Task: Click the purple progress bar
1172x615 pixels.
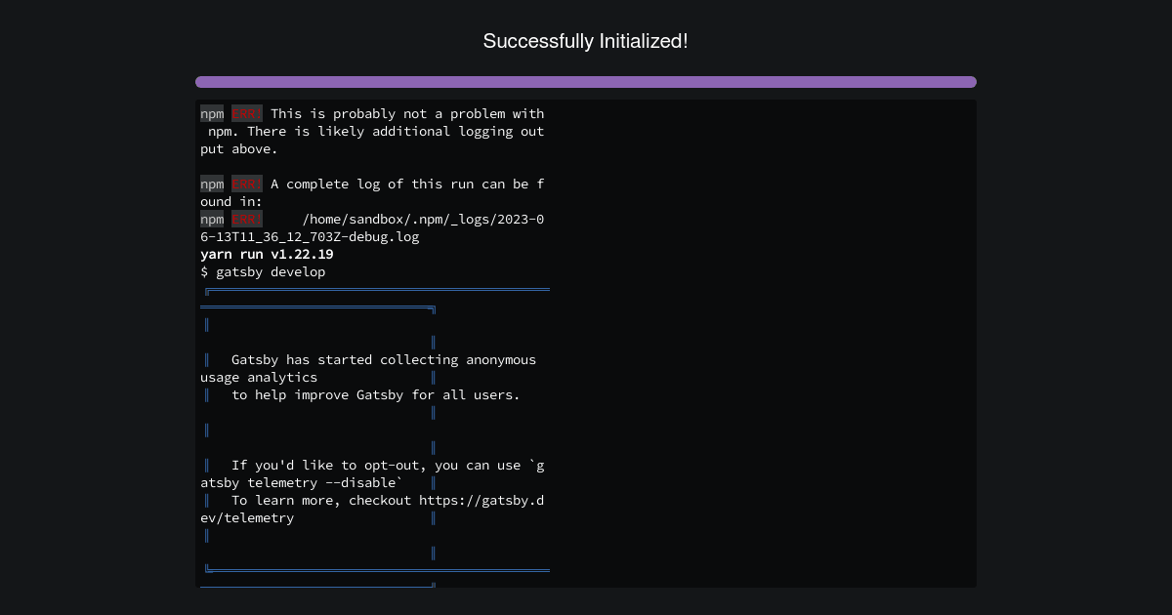Action: pyautogui.click(x=586, y=82)
